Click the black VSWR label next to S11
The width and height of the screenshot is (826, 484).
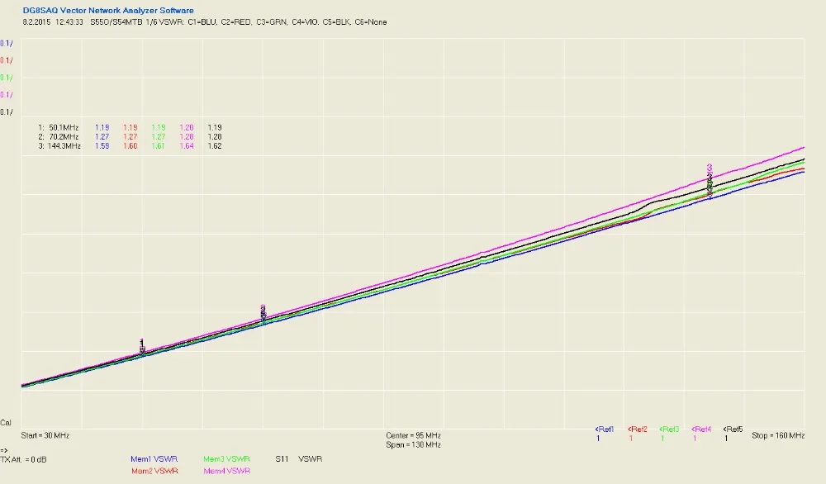click(311, 459)
